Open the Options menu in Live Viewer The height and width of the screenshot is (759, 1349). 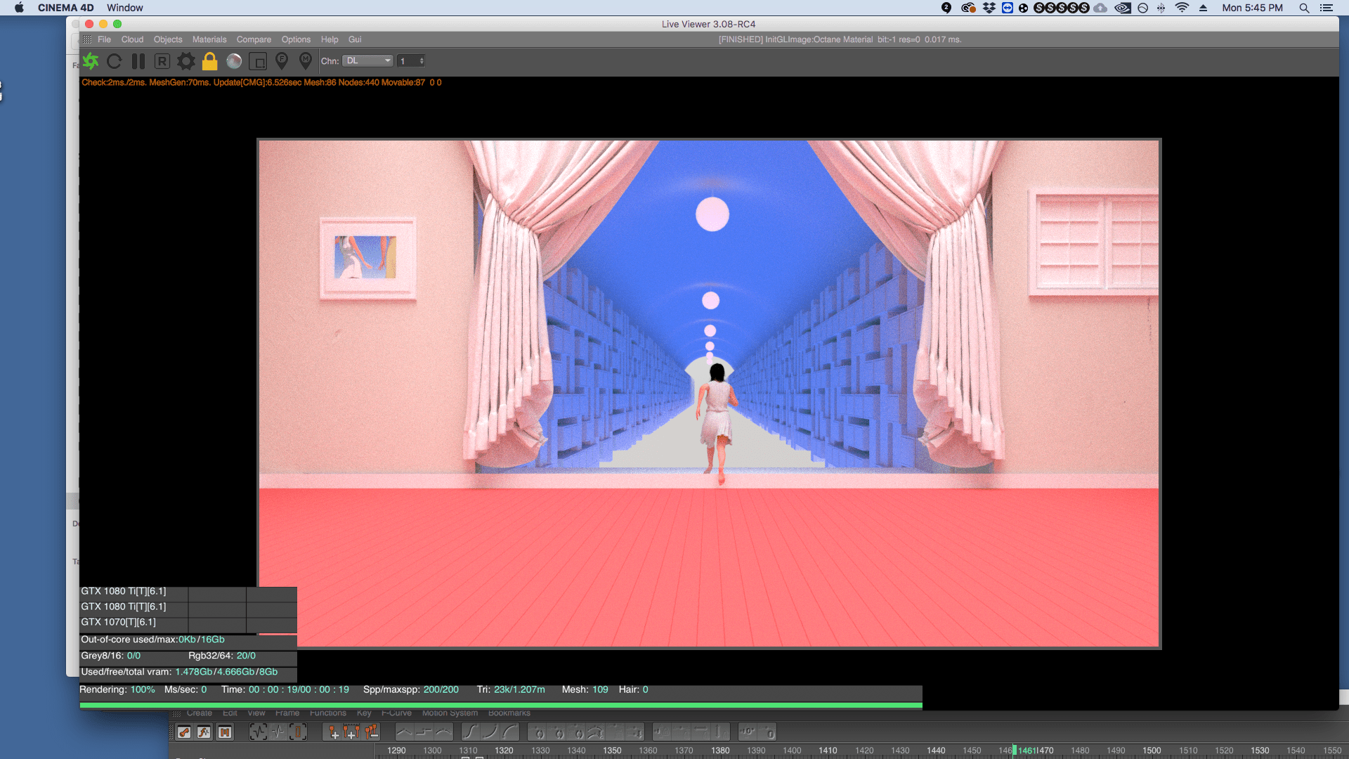296,39
